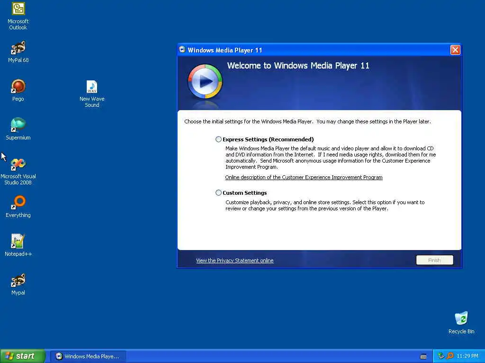This screenshot has height=363, width=485.
Task: Click 'Welcome to Windows Media Player 11' heading
Action: click(298, 65)
